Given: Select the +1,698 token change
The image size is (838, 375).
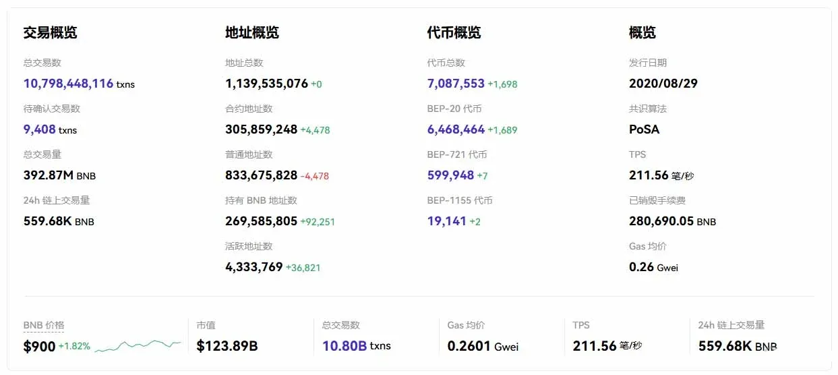Looking at the screenshot, I should tap(502, 84).
